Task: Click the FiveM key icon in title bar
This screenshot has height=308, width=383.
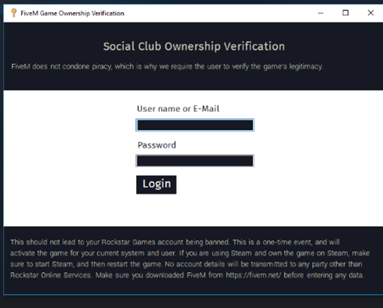Action: (x=14, y=13)
